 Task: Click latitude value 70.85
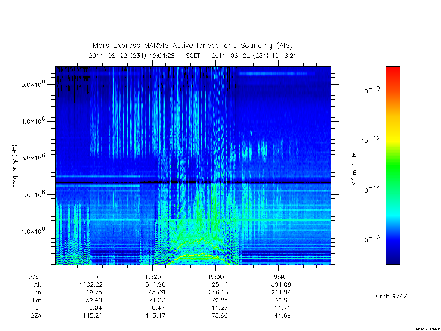[x=219, y=300]
